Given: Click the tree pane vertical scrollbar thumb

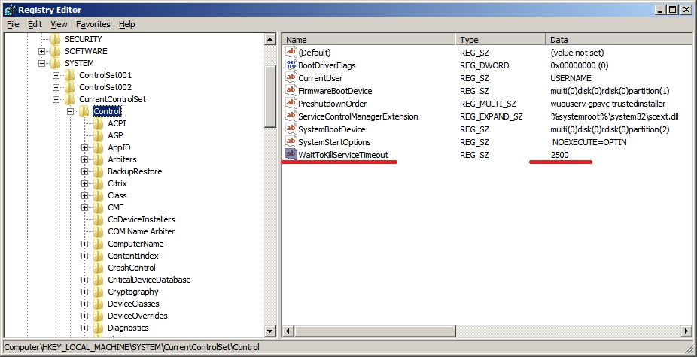Looking at the screenshot, I should (x=270, y=96).
